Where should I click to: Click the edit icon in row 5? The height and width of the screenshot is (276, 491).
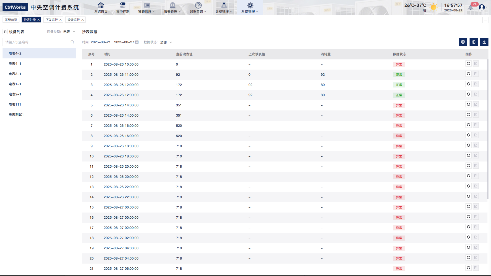coord(476,105)
